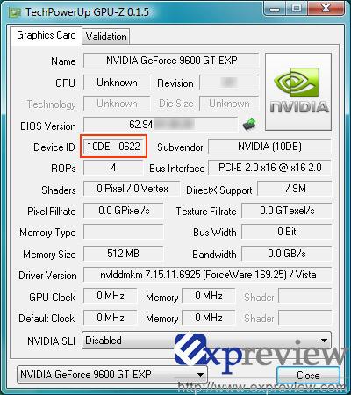Minimize the GPU-Z window
The image size is (351, 395).
pyautogui.click(x=275, y=9)
